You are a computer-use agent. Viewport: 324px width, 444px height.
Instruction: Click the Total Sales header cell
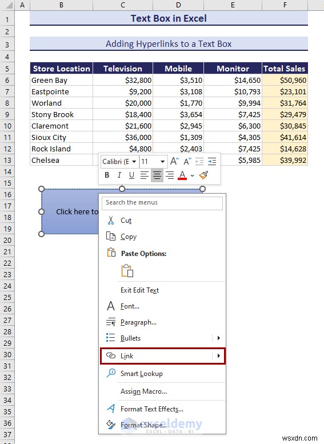[285, 69]
